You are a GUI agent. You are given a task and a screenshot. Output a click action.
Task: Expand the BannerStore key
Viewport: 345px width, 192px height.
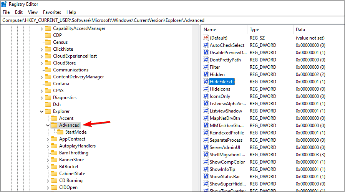tap(48, 160)
